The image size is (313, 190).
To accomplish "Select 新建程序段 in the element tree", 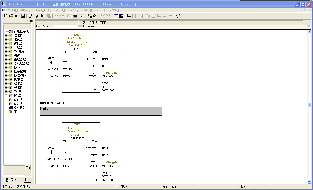I will pyautogui.click(x=21, y=31).
